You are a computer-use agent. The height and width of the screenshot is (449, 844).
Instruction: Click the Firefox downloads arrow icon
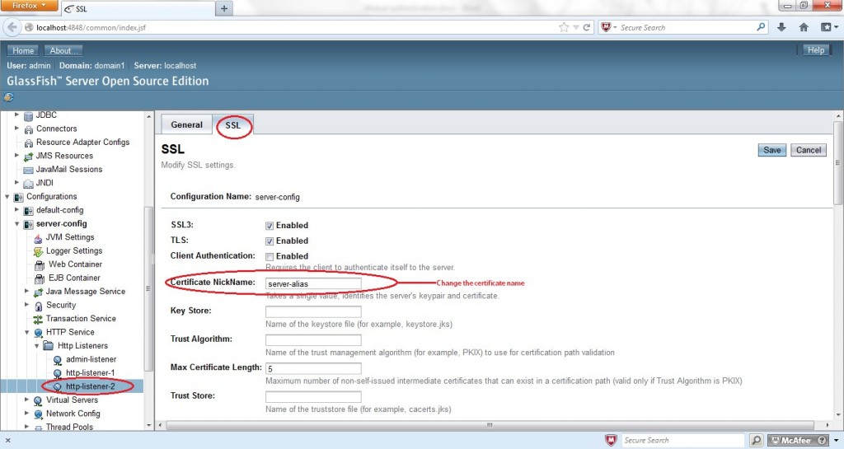(781, 27)
